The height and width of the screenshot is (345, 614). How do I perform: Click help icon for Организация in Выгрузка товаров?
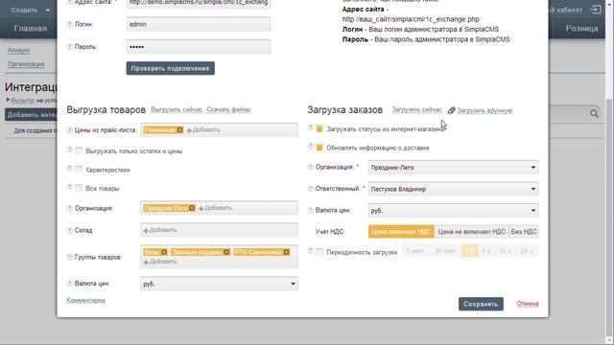[x=70, y=209]
